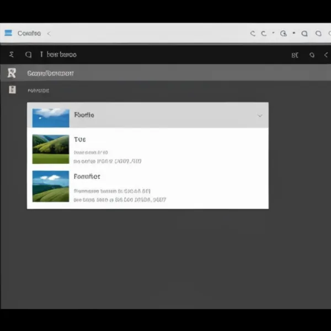This screenshot has height=331, width=331.
Task: Click the small square icon below the R icon
Action: [12, 89]
